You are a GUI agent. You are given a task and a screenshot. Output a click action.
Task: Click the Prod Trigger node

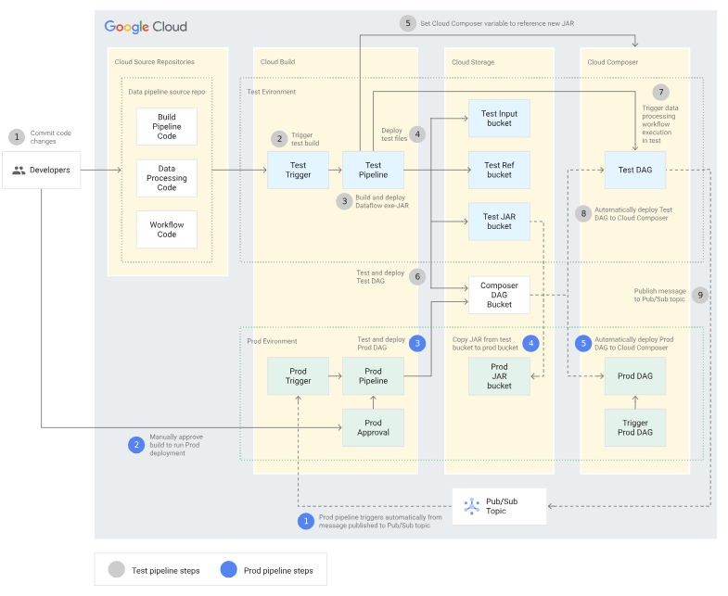(298, 376)
